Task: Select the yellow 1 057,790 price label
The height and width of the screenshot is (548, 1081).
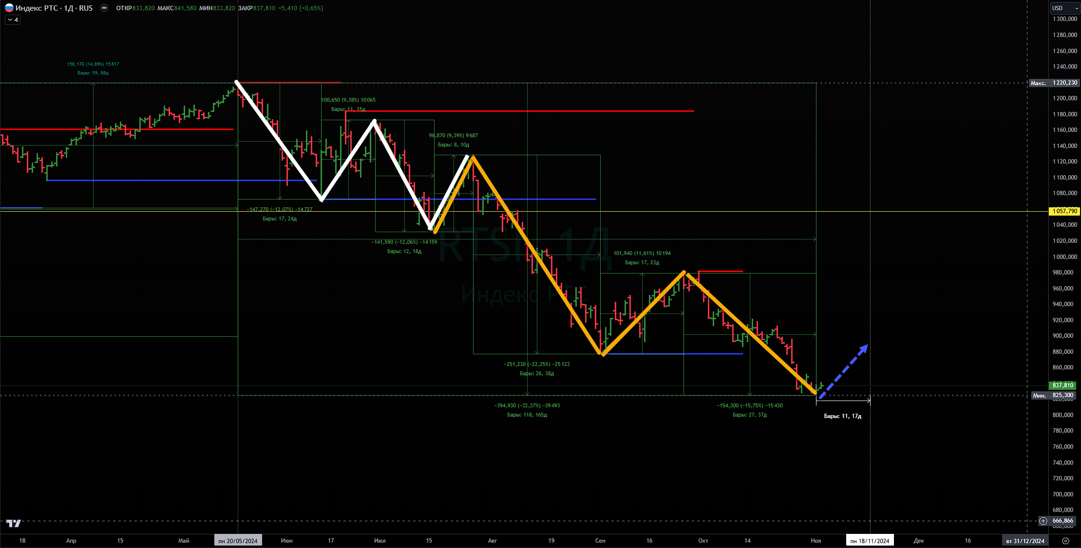Action: (1064, 211)
